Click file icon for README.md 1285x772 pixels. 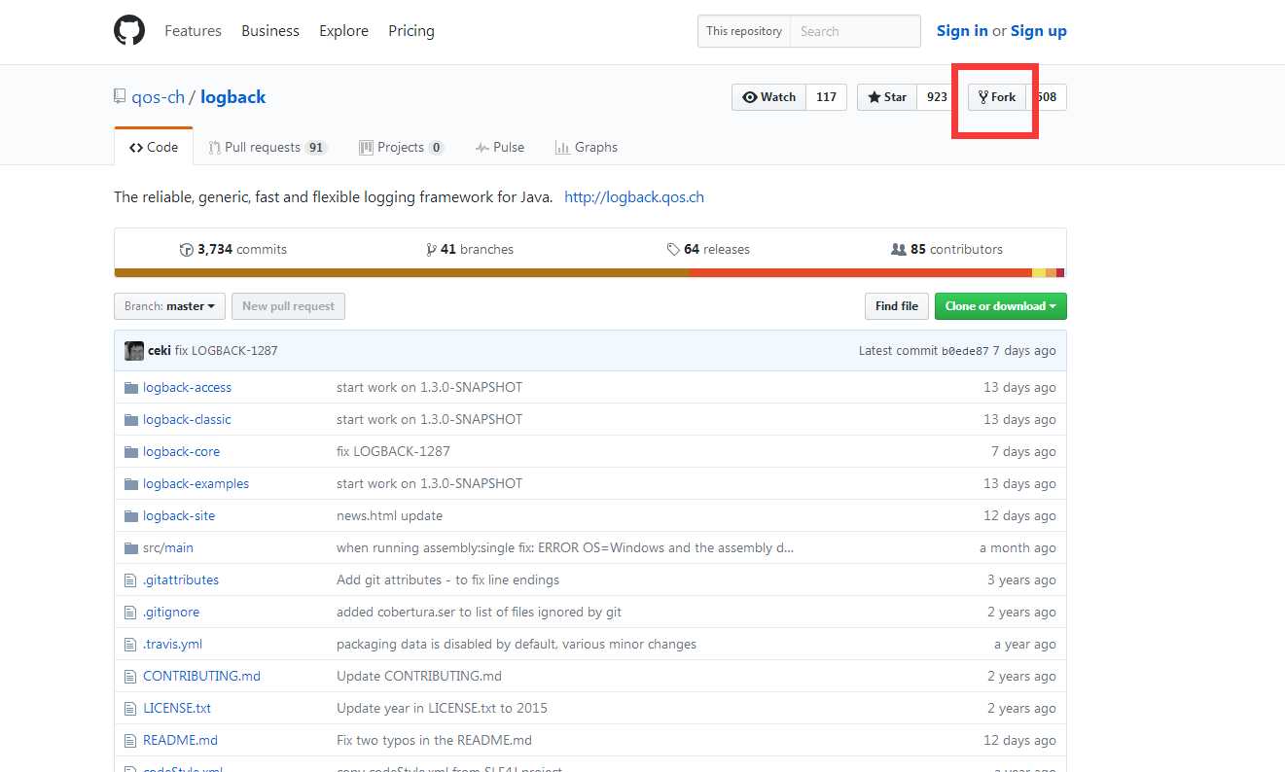point(130,741)
